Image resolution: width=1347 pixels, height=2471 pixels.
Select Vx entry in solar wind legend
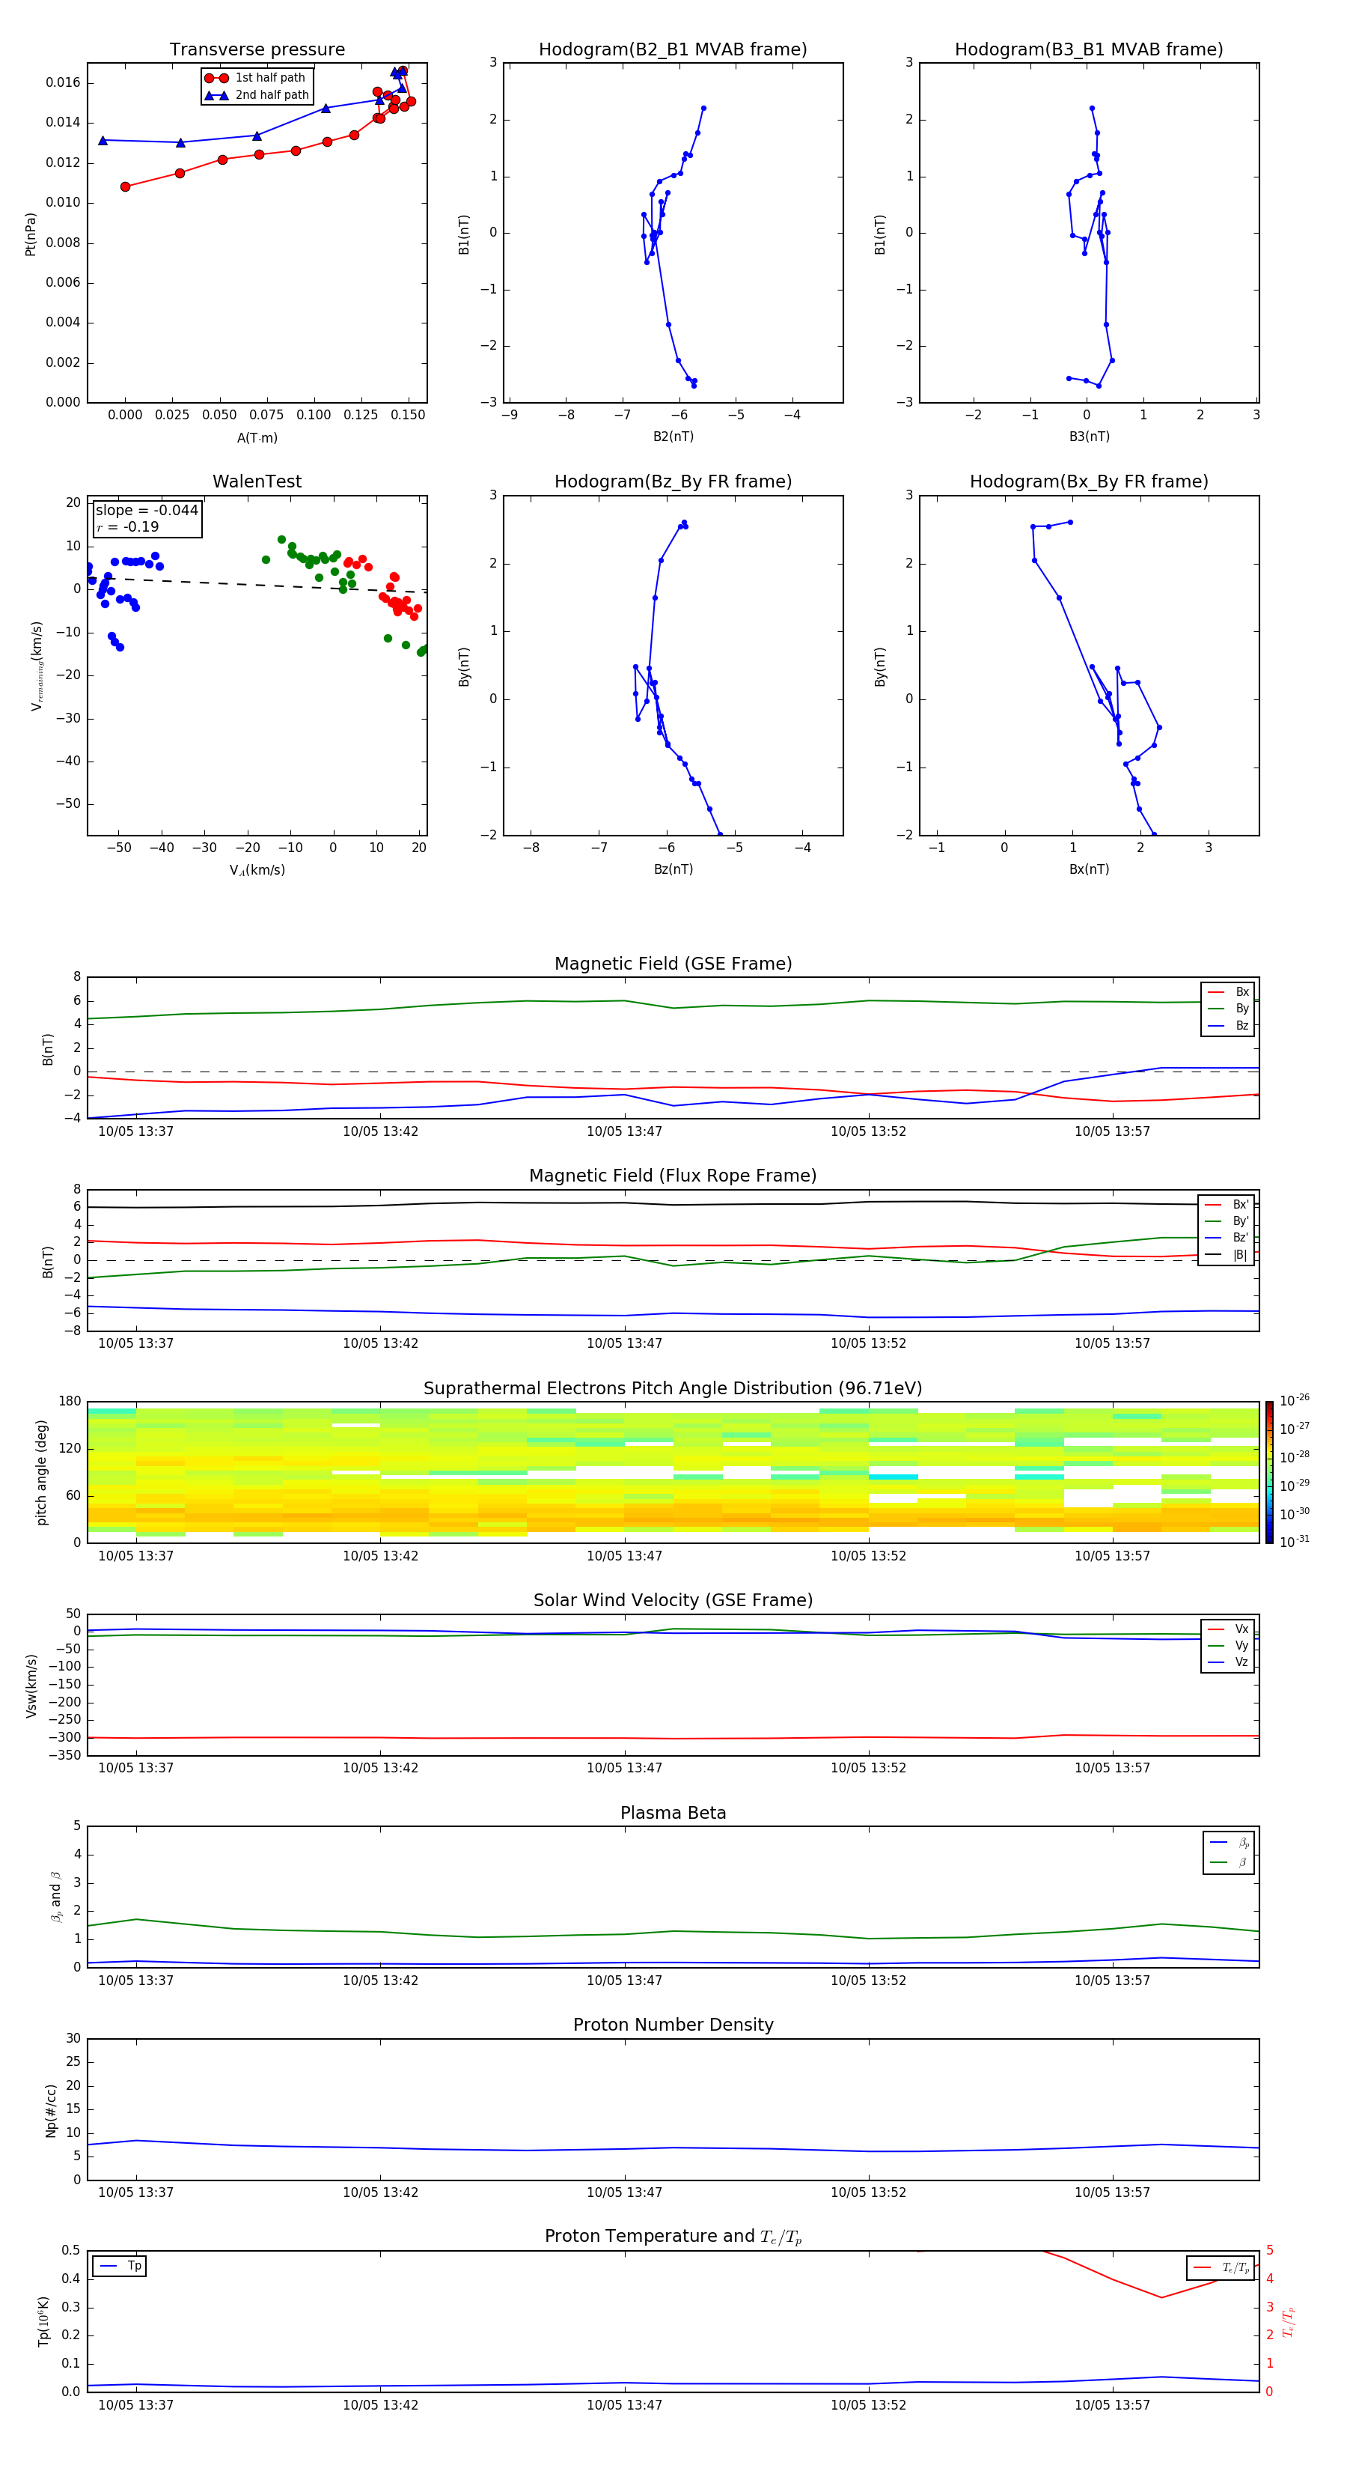(x=1228, y=1629)
